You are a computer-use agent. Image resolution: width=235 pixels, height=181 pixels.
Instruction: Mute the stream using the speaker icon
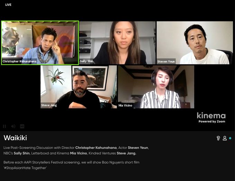(13, 126)
